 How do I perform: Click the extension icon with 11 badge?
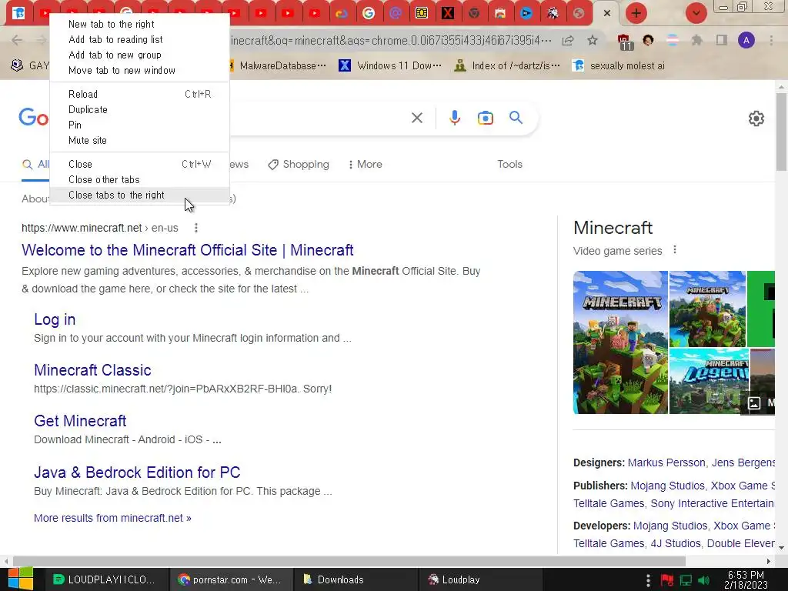pos(624,42)
